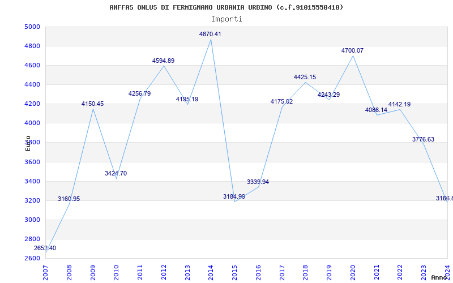Select the 2019 x-axis label
Image resolution: width=453 pixels, height=283 pixels.
click(330, 273)
